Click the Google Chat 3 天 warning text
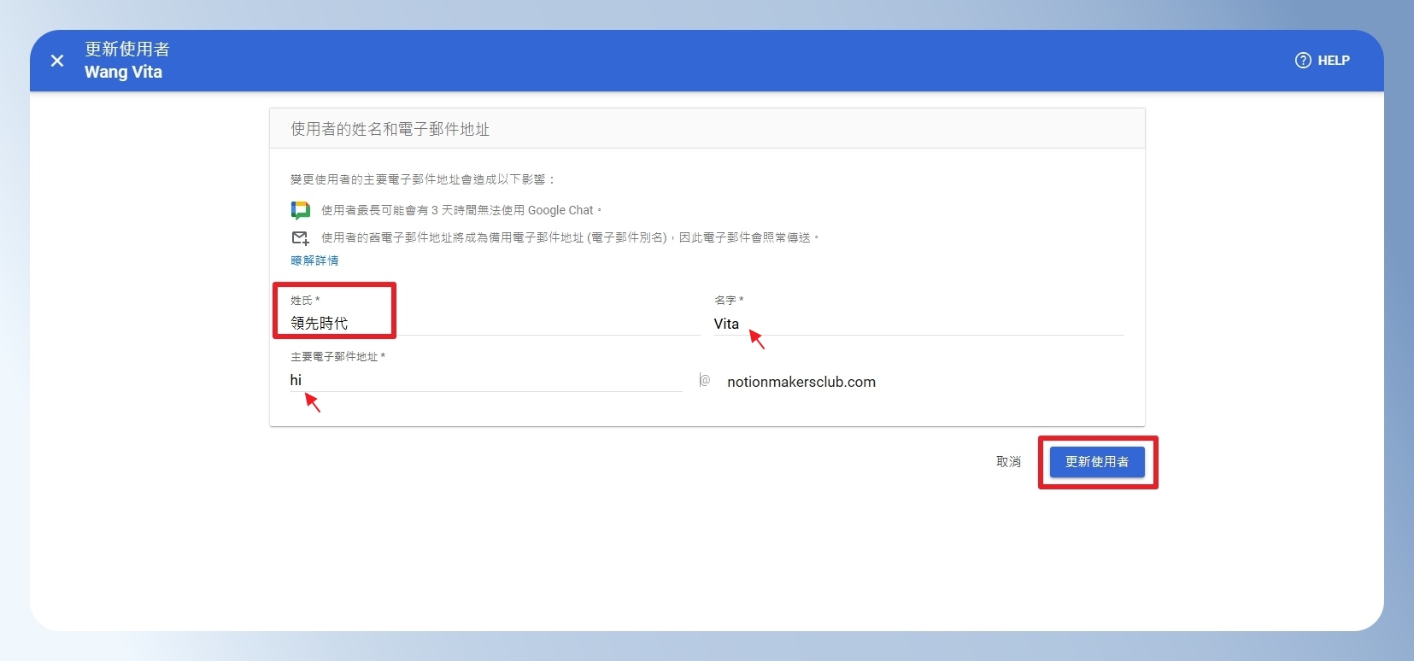This screenshot has width=1414, height=661. point(461,210)
